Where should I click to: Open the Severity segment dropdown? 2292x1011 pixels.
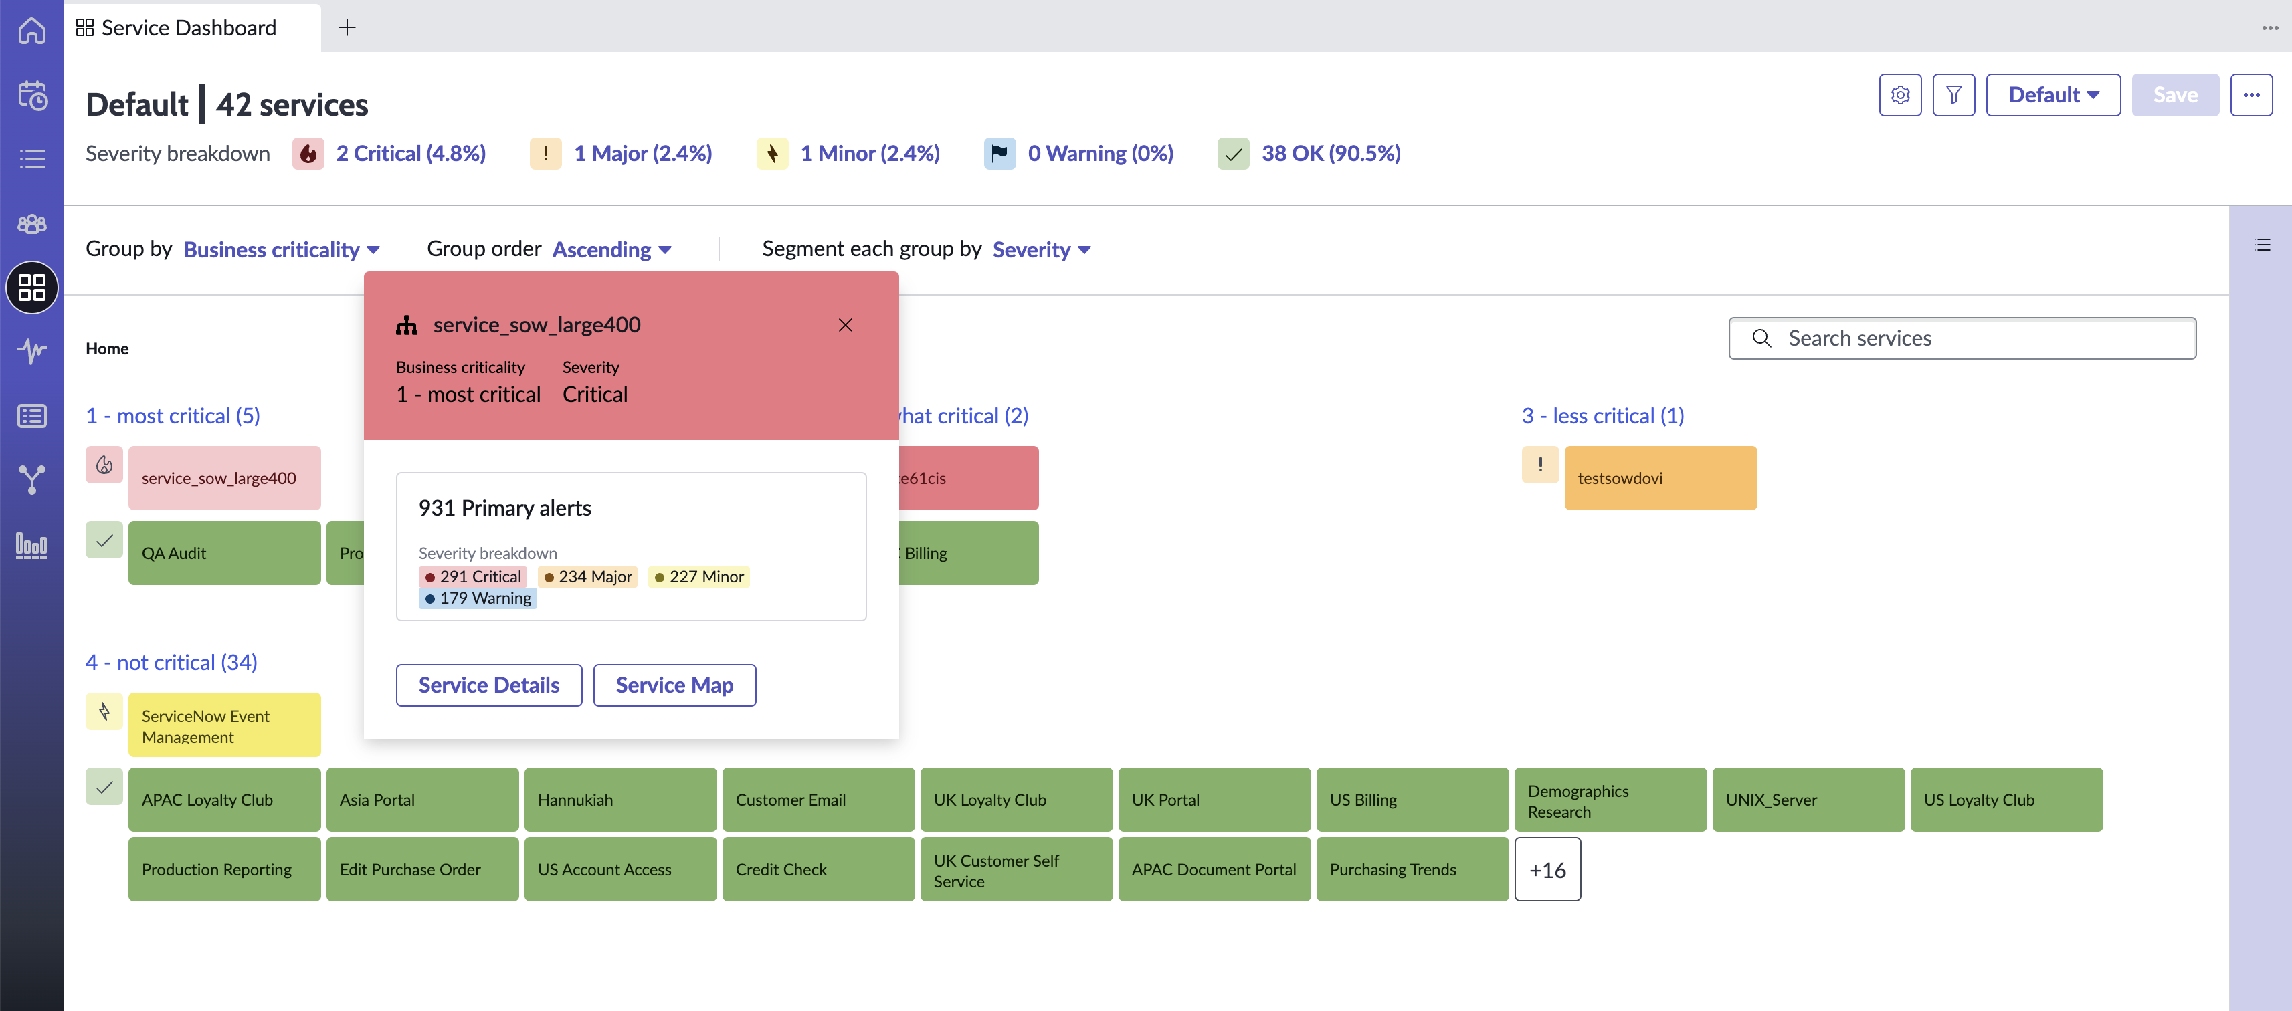point(1041,249)
